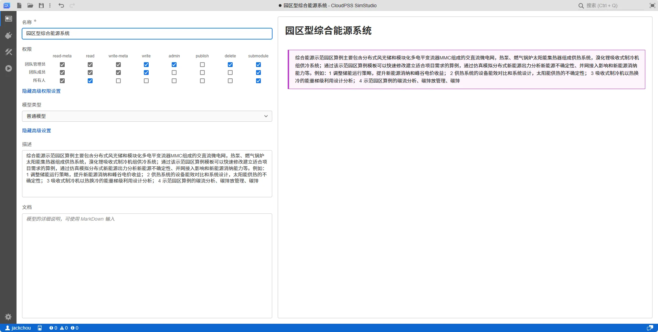Viewport: 658px width, 332px height.
Task: Click the 'read-meta' column header
Action: pyautogui.click(x=62, y=56)
